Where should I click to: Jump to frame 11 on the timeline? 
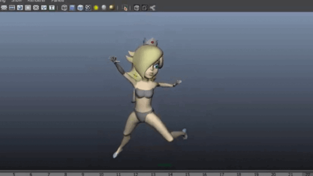click(118, 174)
